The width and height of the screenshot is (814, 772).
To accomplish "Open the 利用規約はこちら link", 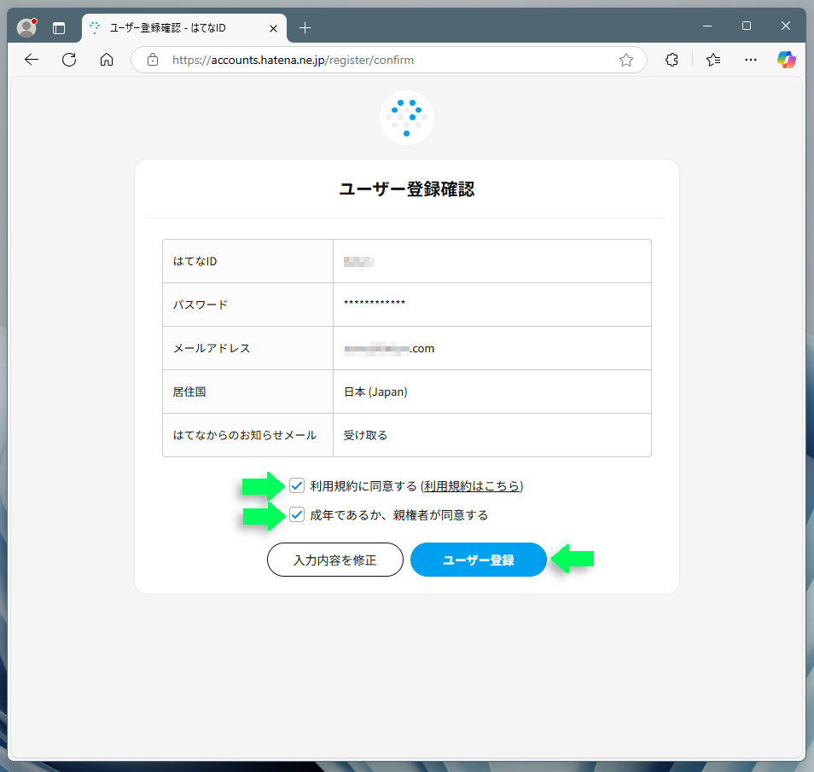I will tap(472, 486).
